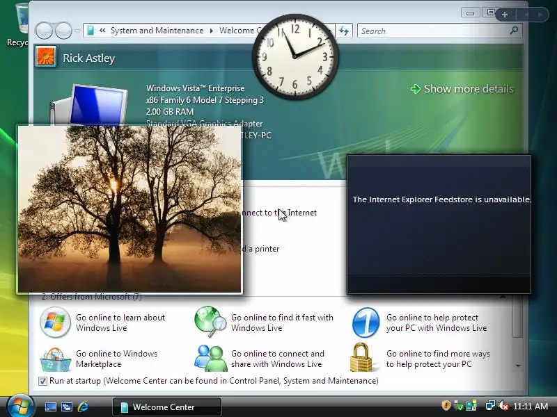Click the sidebar next gadgets arrow

540,15
